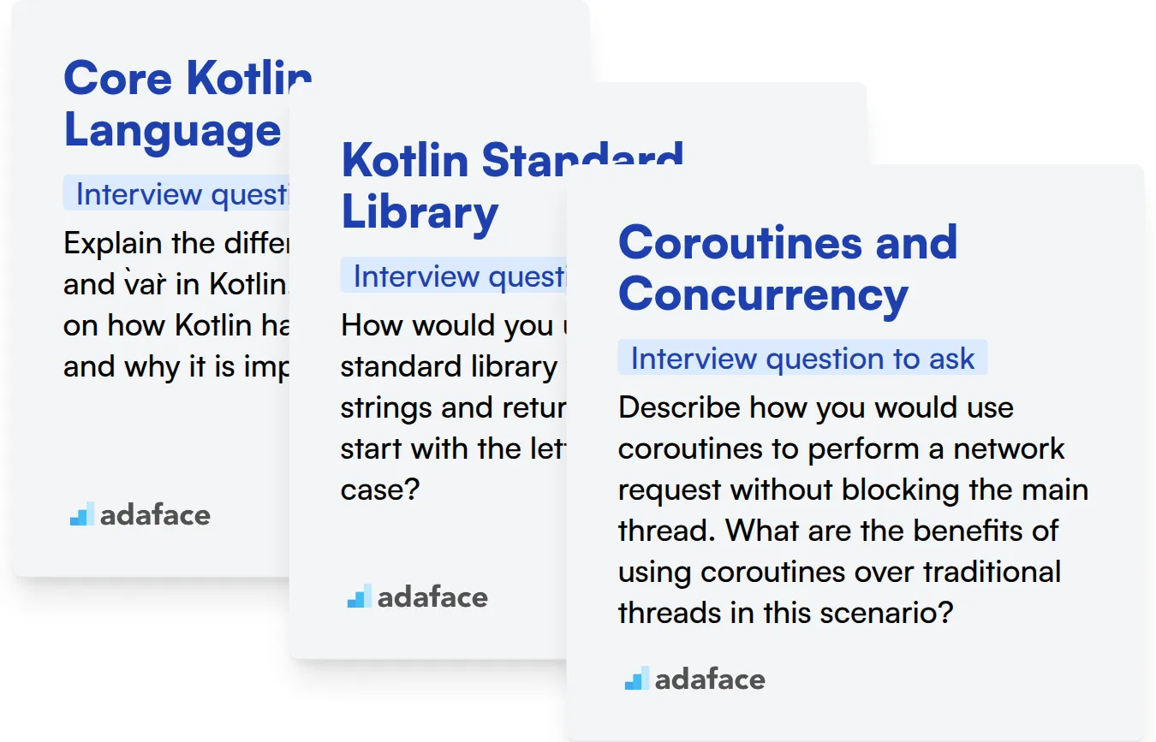Select the 'Interview question to ask' badge on the Coroutines card
Image resolution: width=1156 pixels, height=742 pixels.
802,358
